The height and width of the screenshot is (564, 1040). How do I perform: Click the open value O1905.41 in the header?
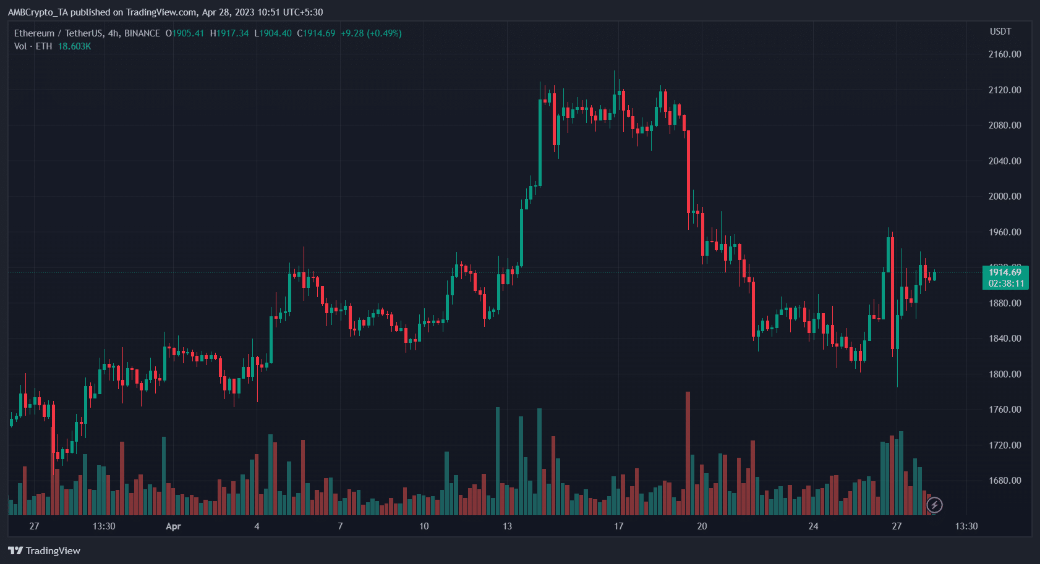coord(184,33)
